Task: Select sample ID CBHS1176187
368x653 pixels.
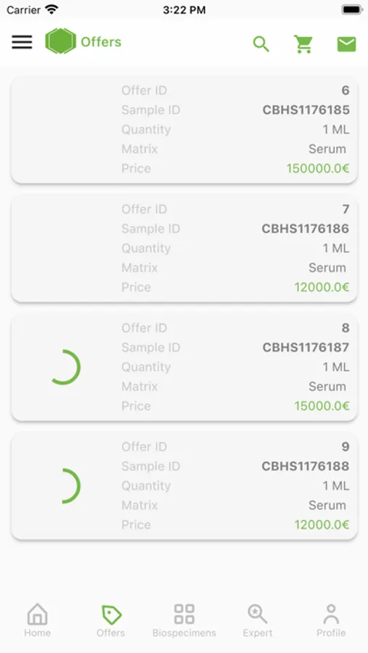Action: [306, 348]
